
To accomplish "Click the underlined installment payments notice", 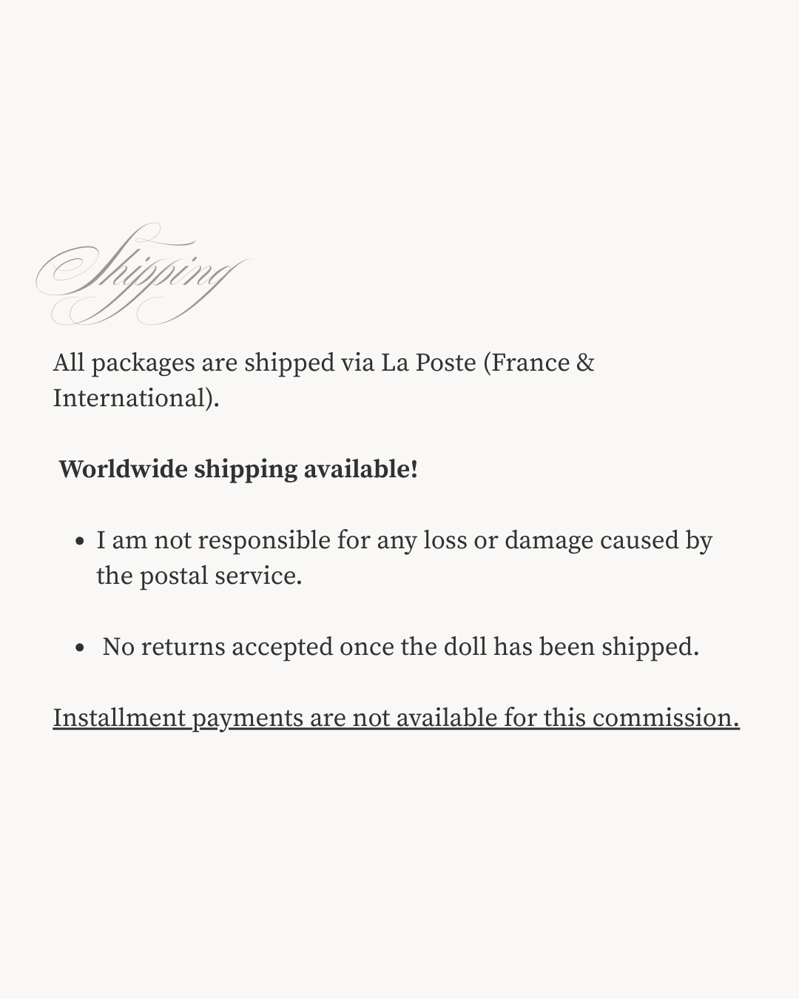I will click(396, 718).
